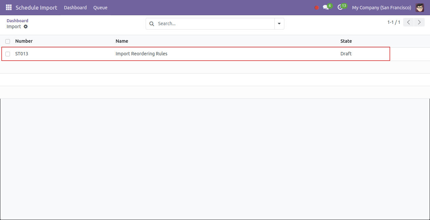Tick the select-all checkbox in the header
The height and width of the screenshot is (220, 430).
(x=8, y=41)
